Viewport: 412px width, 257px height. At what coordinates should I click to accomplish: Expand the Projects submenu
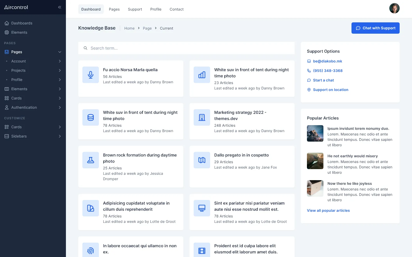(60, 70)
